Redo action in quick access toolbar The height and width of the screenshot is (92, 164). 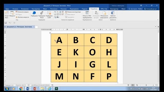14,23
